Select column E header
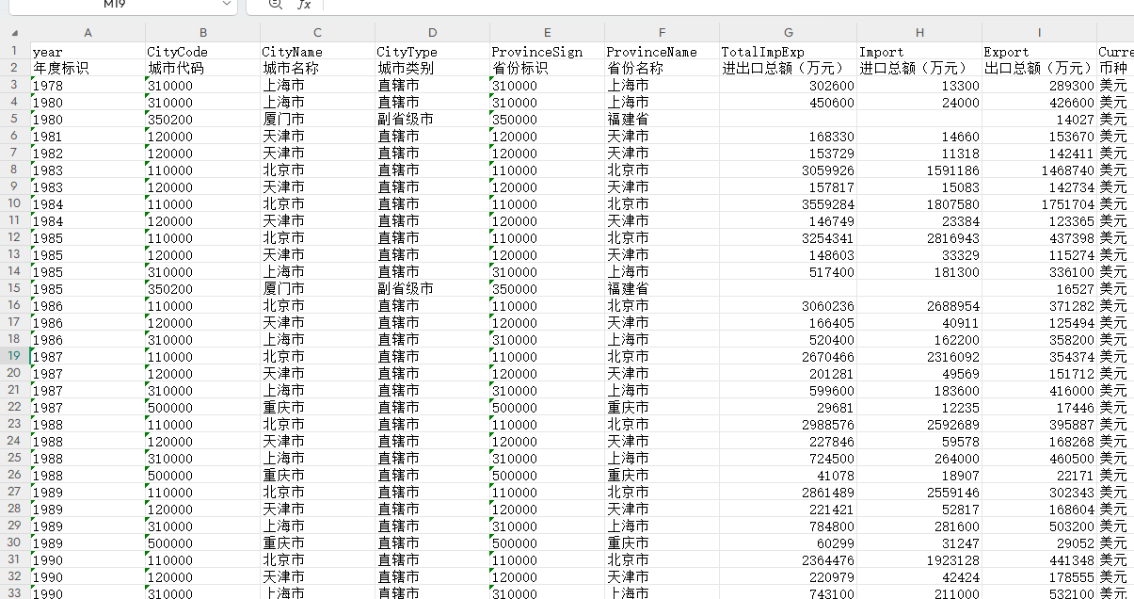 pos(547,32)
